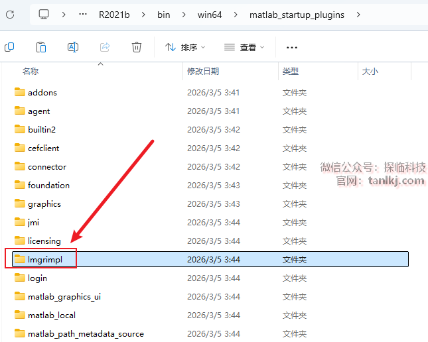
Task: Show hidden path folders via ellipsis
Action: (x=82, y=15)
